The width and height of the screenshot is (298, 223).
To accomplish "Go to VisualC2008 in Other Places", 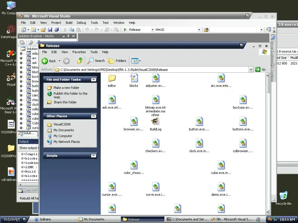I will point(62,124).
